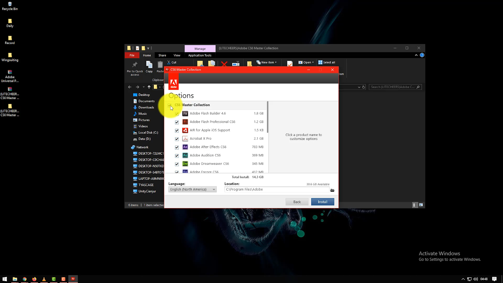Switch to the Home ribbon tab
Image resolution: width=503 pixels, height=283 pixels.
coord(147,55)
